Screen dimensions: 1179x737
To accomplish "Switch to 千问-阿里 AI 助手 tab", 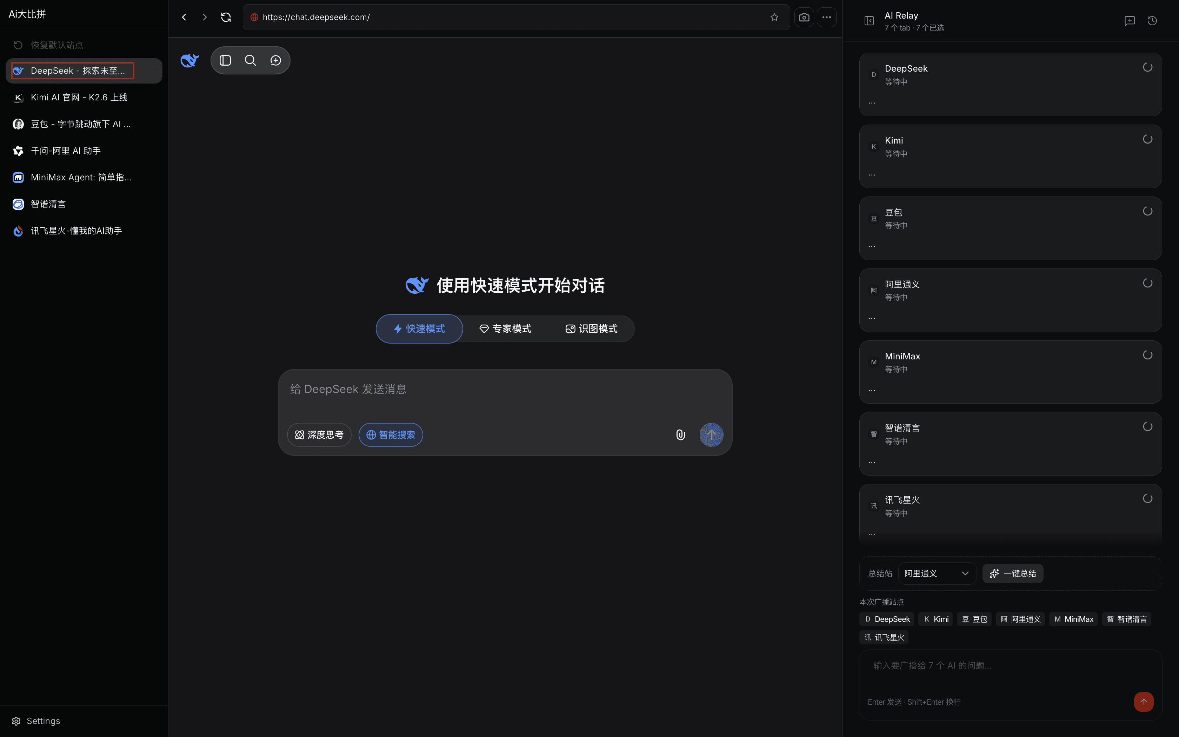I will (84, 151).
